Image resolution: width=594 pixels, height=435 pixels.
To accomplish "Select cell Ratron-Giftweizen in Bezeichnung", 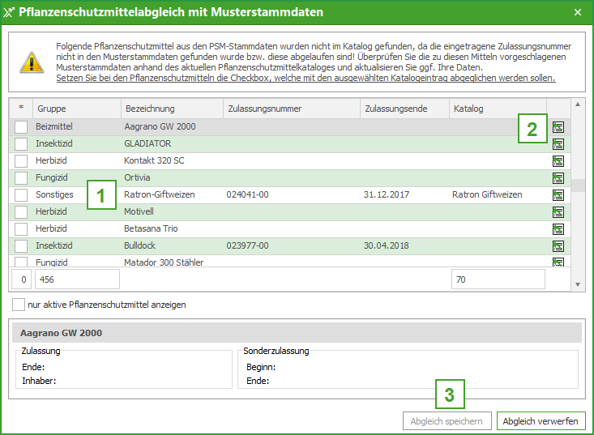I will (x=160, y=194).
